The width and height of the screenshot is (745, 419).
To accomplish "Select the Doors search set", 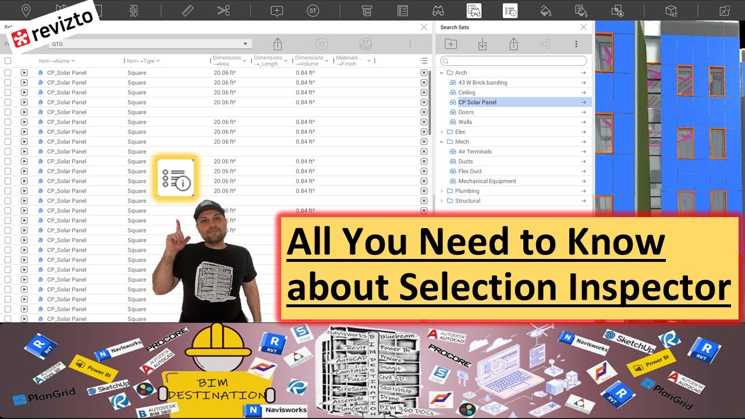I will tap(466, 112).
